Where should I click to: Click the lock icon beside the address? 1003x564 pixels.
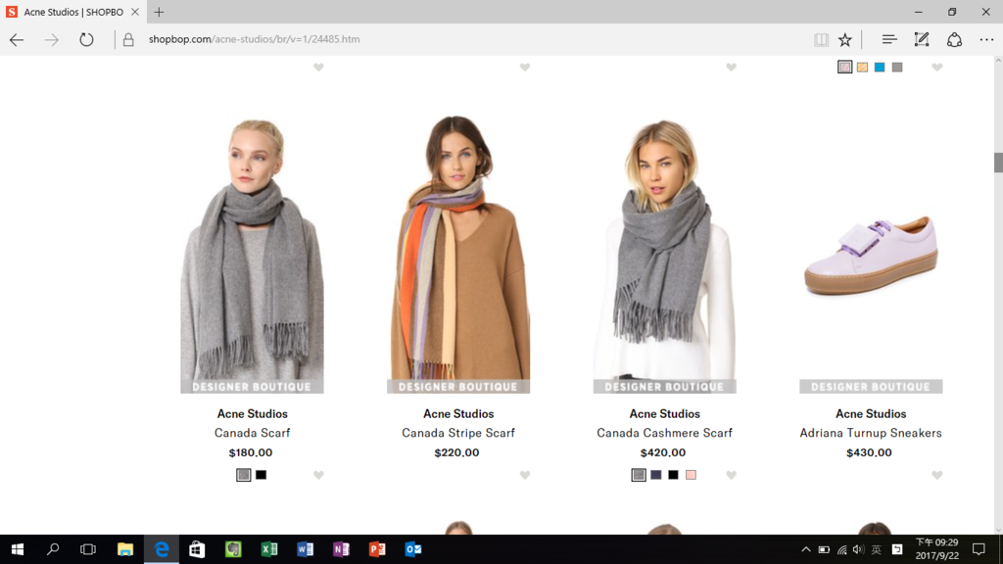point(128,39)
